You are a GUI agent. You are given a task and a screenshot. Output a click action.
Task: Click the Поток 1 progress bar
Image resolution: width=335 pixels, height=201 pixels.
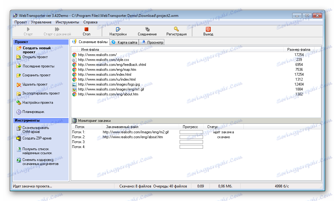pyautogui.click(x=191, y=132)
